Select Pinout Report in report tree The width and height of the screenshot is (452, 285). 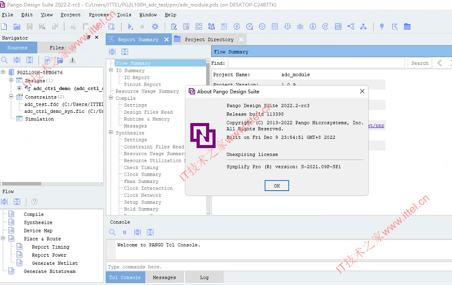(x=142, y=85)
